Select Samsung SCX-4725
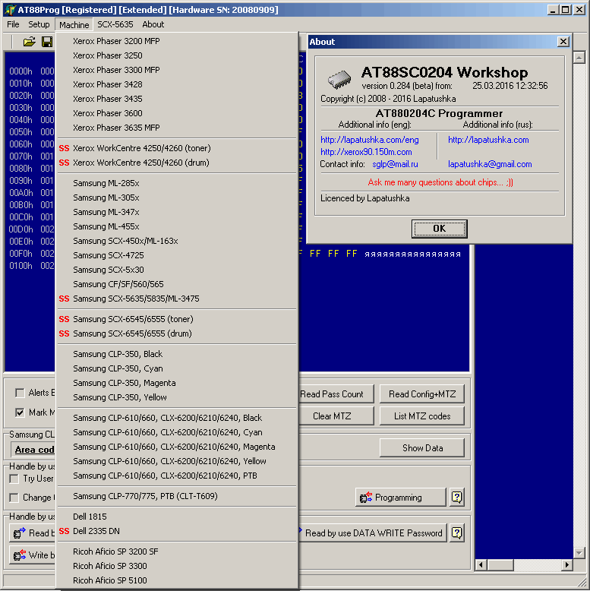This screenshot has height=591, width=590. [177, 255]
